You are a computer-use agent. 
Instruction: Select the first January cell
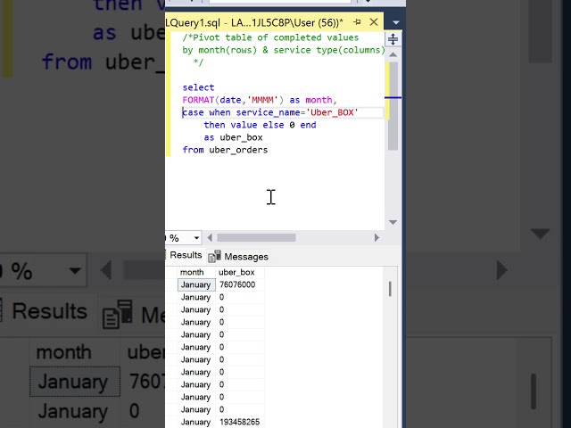point(196,284)
